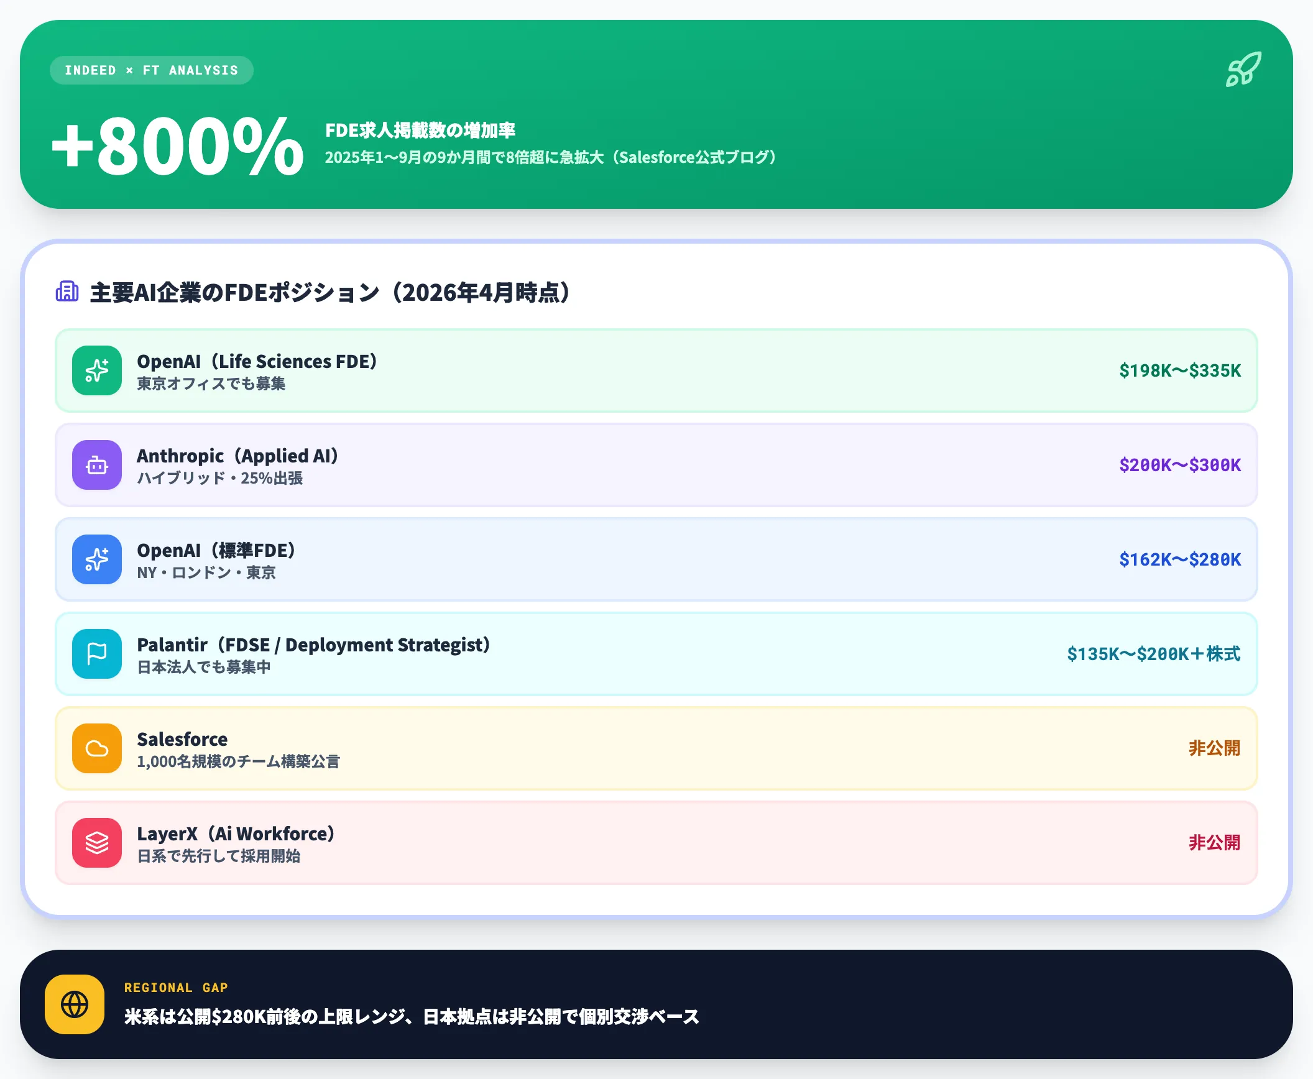Click the INDEED × FT ANALYSIS badge
The image size is (1313, 1079).
click(x=151, y=70)
